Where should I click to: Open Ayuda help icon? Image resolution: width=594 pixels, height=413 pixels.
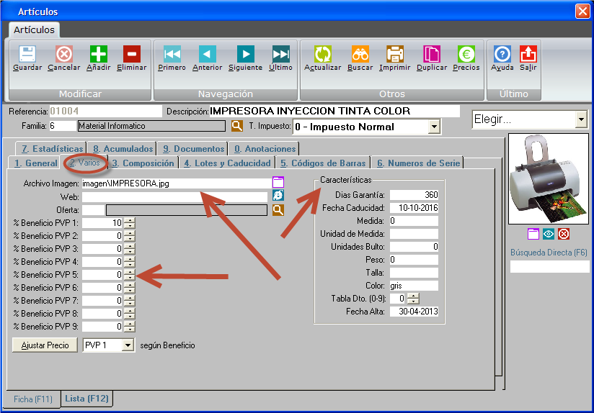(502, 55)
